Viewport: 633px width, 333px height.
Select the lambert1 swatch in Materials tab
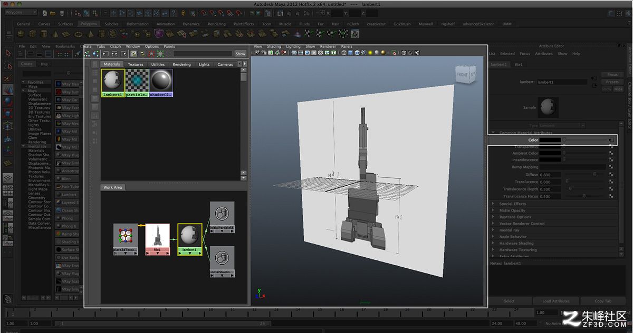[113, 83]
